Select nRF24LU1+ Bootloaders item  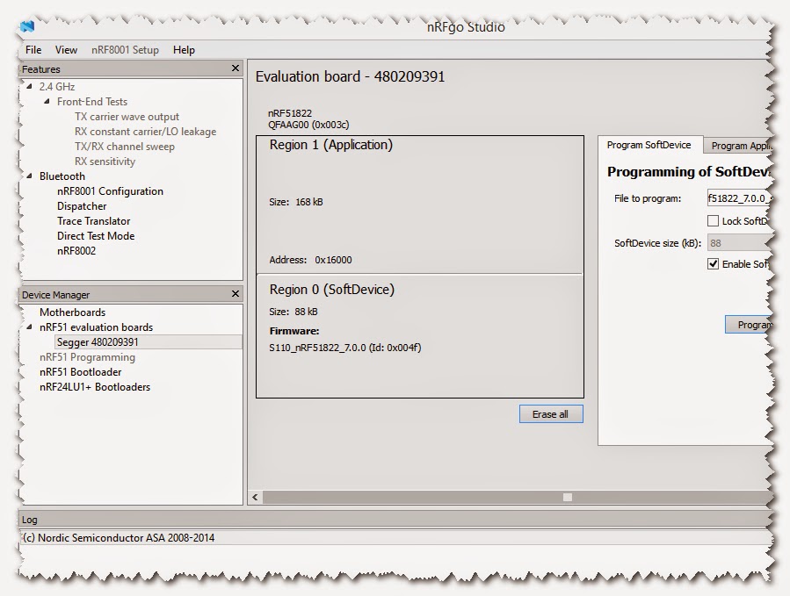pos(95,387)
